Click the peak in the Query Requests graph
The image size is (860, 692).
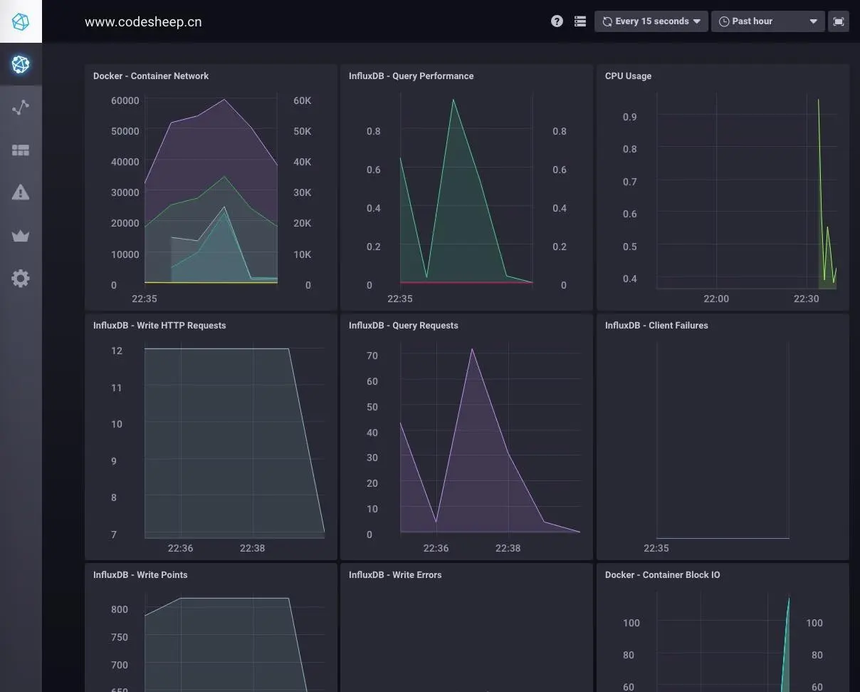(471, 349)
